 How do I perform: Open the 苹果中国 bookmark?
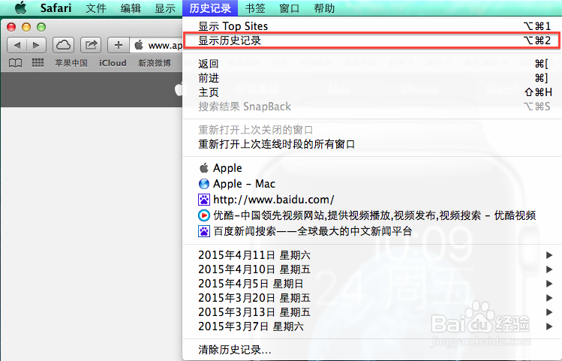point(71,63)
